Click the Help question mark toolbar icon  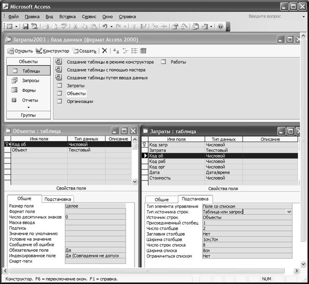(220, 27)
